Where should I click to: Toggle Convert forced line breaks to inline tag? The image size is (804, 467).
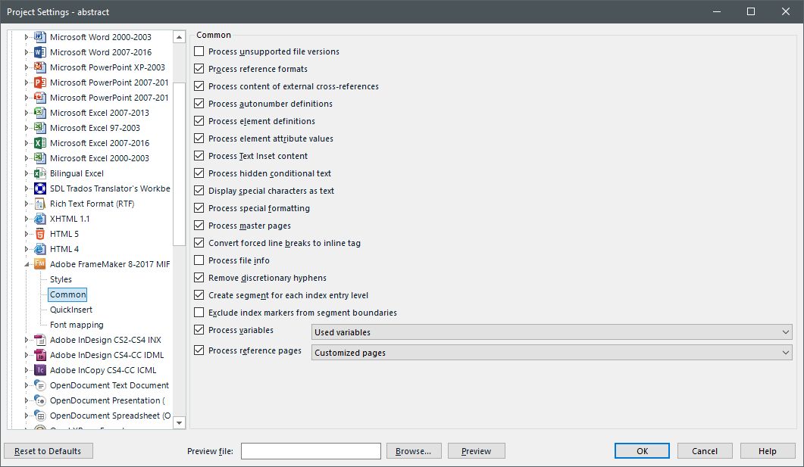tap(199, 243)
